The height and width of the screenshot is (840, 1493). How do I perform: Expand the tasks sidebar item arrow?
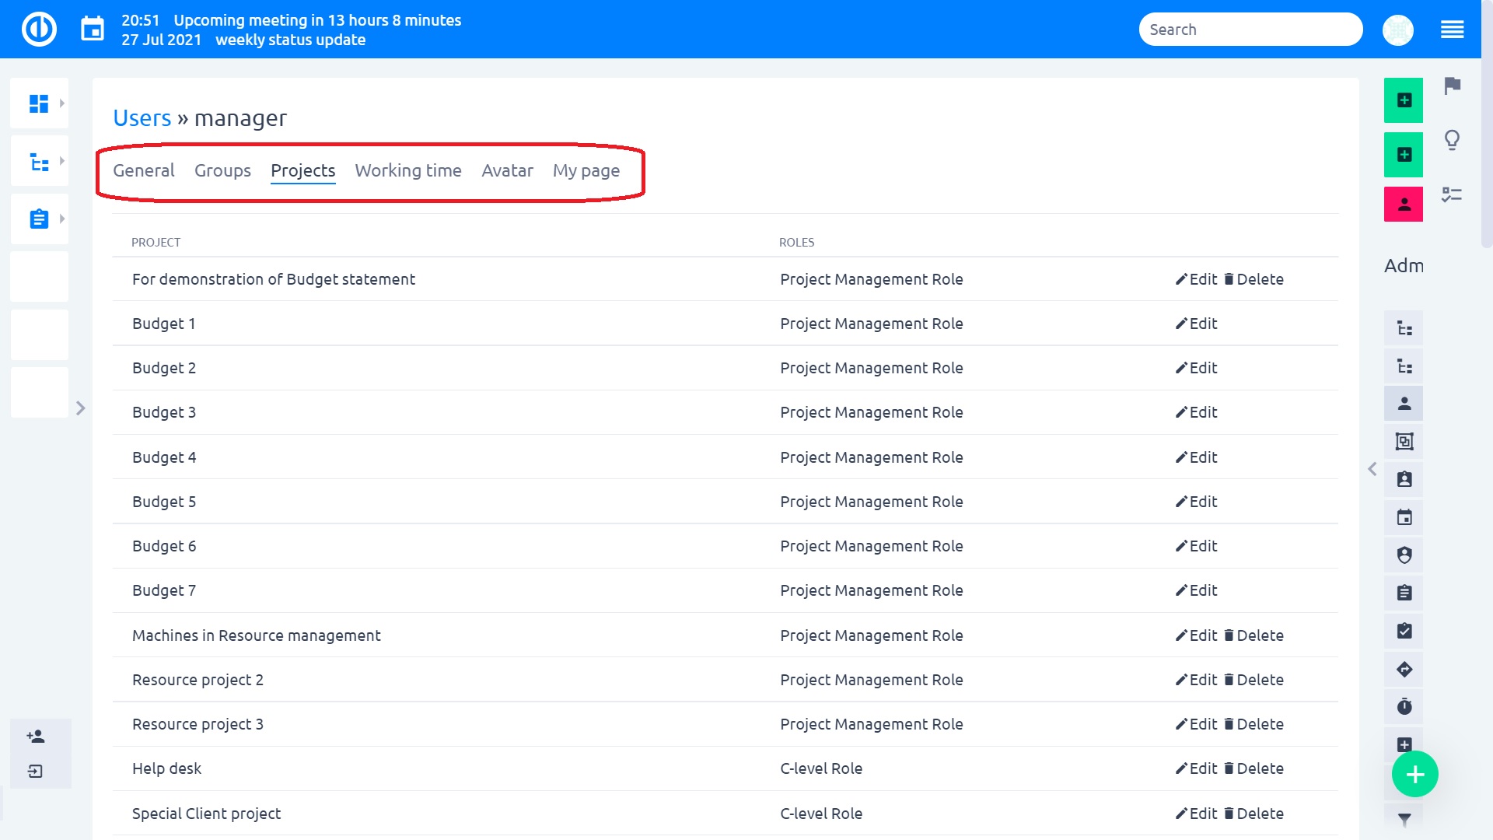coord(61,219)
